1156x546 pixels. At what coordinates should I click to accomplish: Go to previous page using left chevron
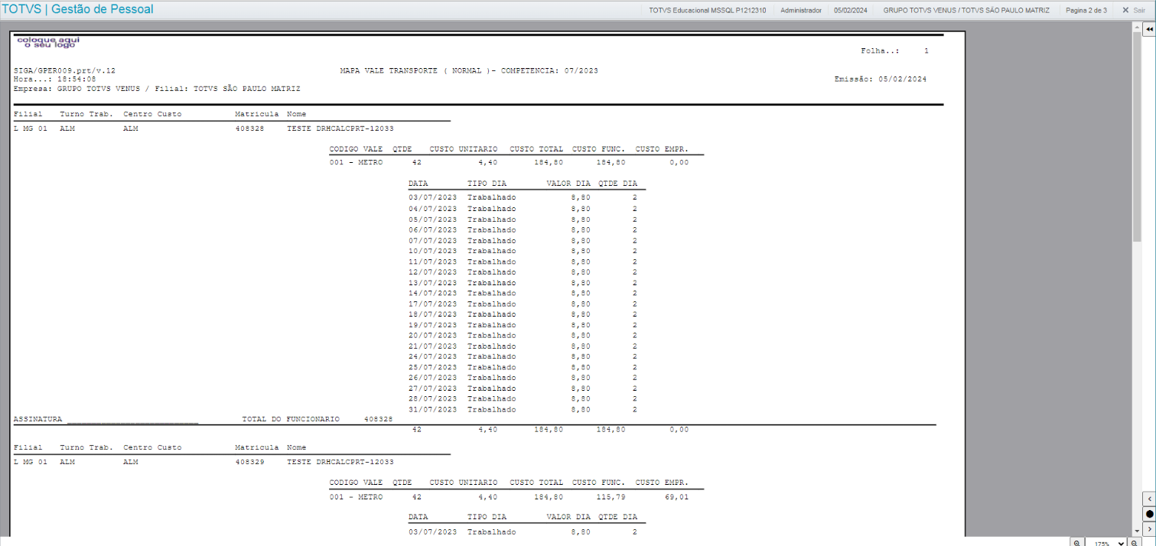pos(1149,499)
